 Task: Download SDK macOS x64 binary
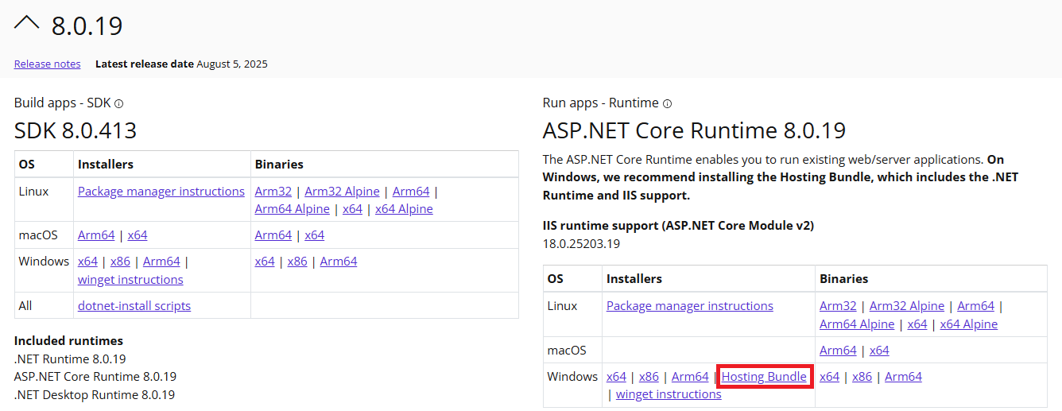point(315,235)
